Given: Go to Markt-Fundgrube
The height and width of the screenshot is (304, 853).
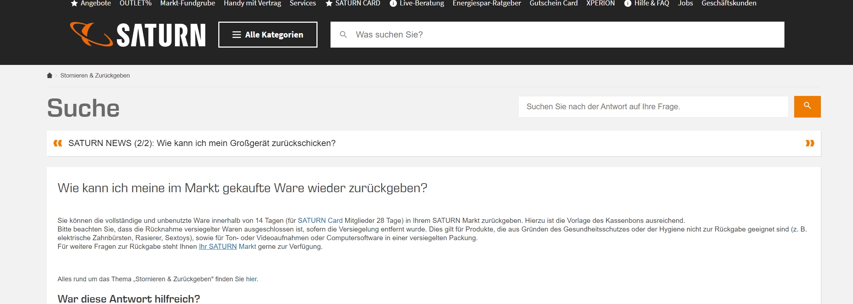Looking at the screenshot, I should coord(188,3).
